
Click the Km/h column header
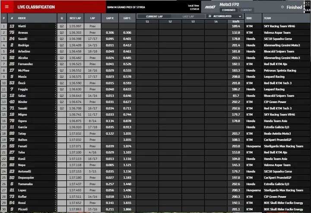(236, 22)
